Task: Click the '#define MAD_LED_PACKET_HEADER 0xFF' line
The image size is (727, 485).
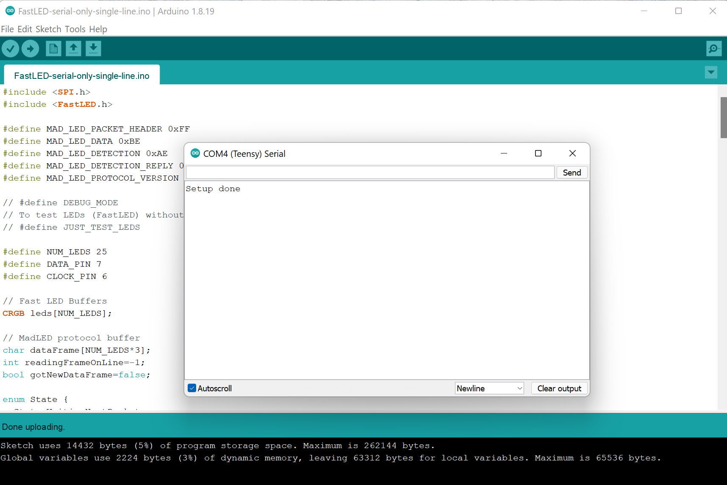Action: tap(97, 129)
